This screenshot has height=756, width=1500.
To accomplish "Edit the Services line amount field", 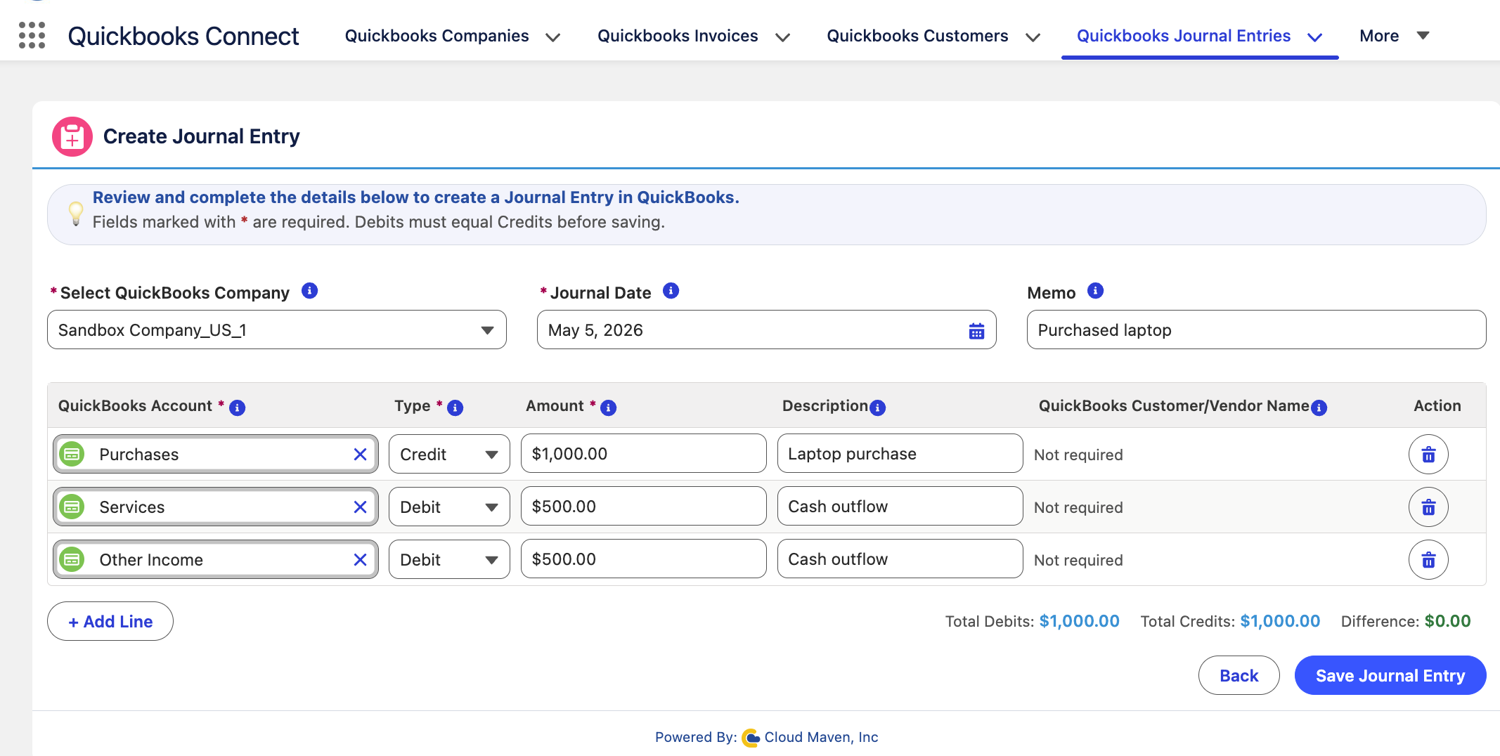I will click(644, 507).
